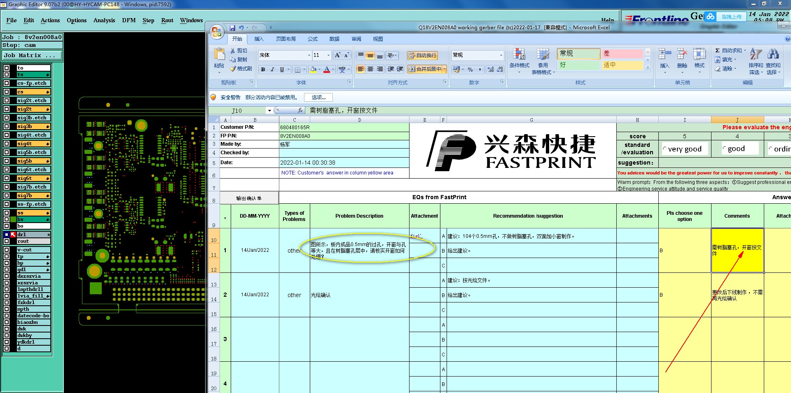Click the Cut (剪切) scissors icon
The width and height of the screenshot is (791, 393).
tap(233, 50)
